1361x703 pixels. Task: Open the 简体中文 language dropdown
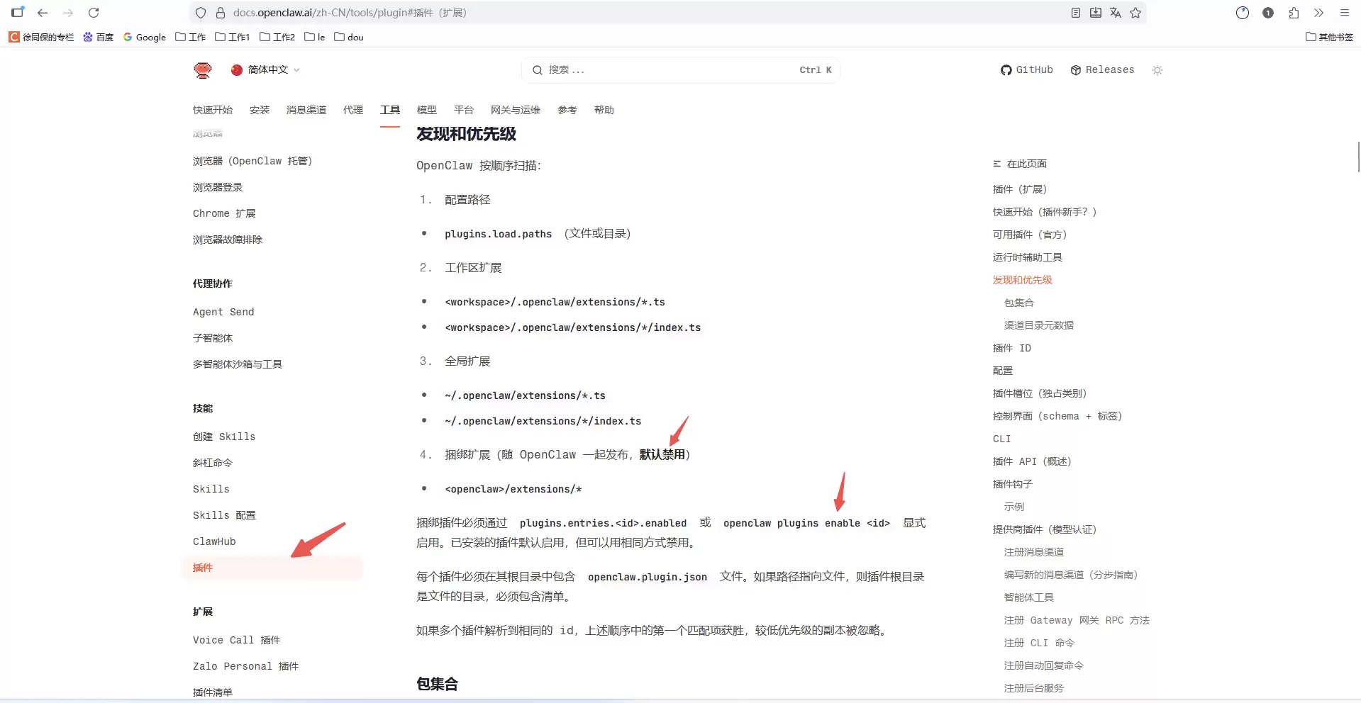click(266, 69)
